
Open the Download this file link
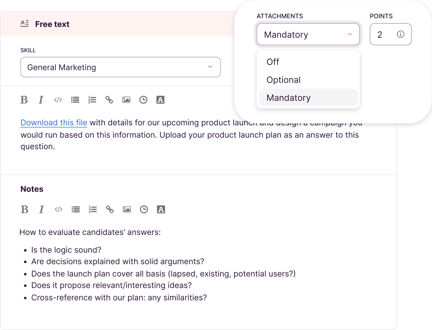pos(54,123)
